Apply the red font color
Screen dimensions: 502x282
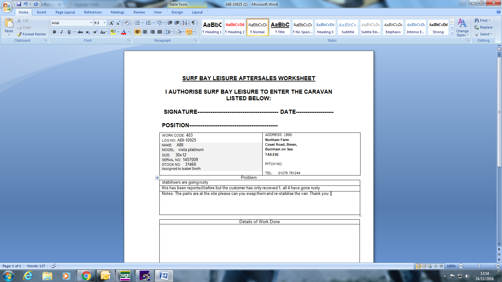click(124, 32)
